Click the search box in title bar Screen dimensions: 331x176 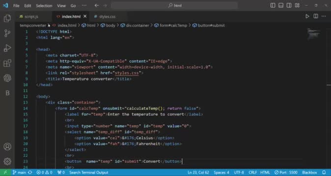[174, 5]
